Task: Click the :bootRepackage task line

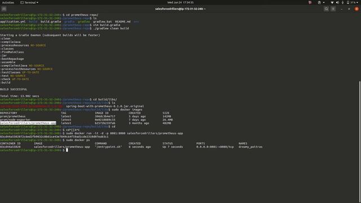Action: click(x=12, y=59)
